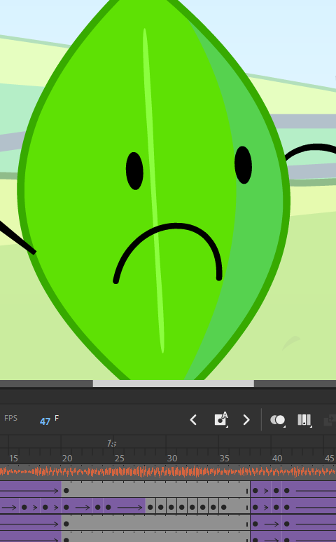Image resolution: width=336 pixels, height=542 pixels.
Task: Select the leaf's frowning mouth curve
Action: (x=168, y=253)
